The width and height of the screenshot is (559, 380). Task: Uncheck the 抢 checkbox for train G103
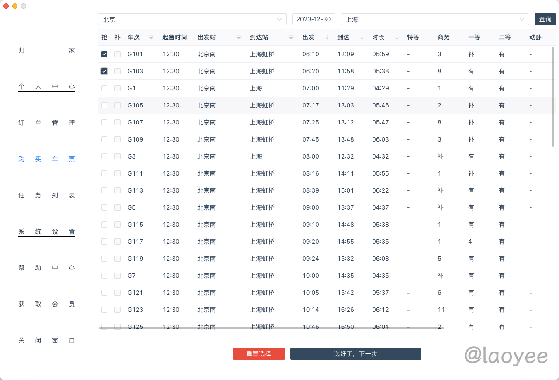tap(104, 71)
